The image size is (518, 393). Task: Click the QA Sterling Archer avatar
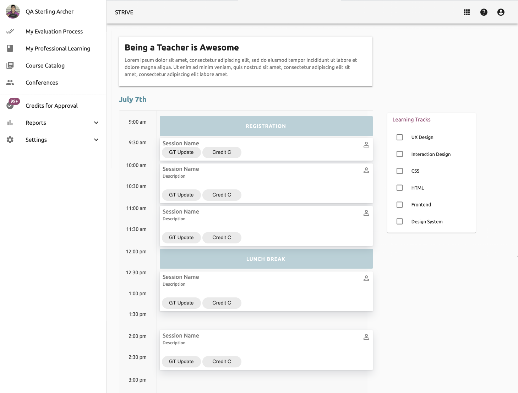point(13,11)
